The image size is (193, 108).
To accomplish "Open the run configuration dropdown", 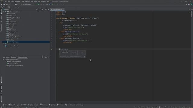I will coord(27,4).
